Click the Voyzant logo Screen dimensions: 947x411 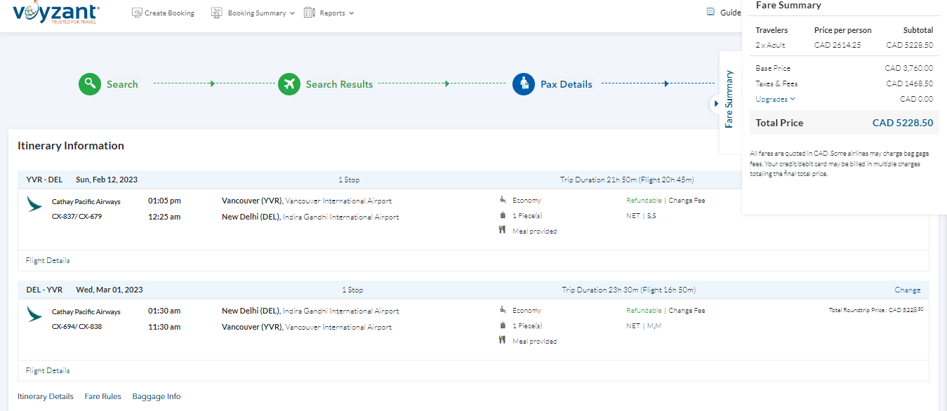(56, 13)
